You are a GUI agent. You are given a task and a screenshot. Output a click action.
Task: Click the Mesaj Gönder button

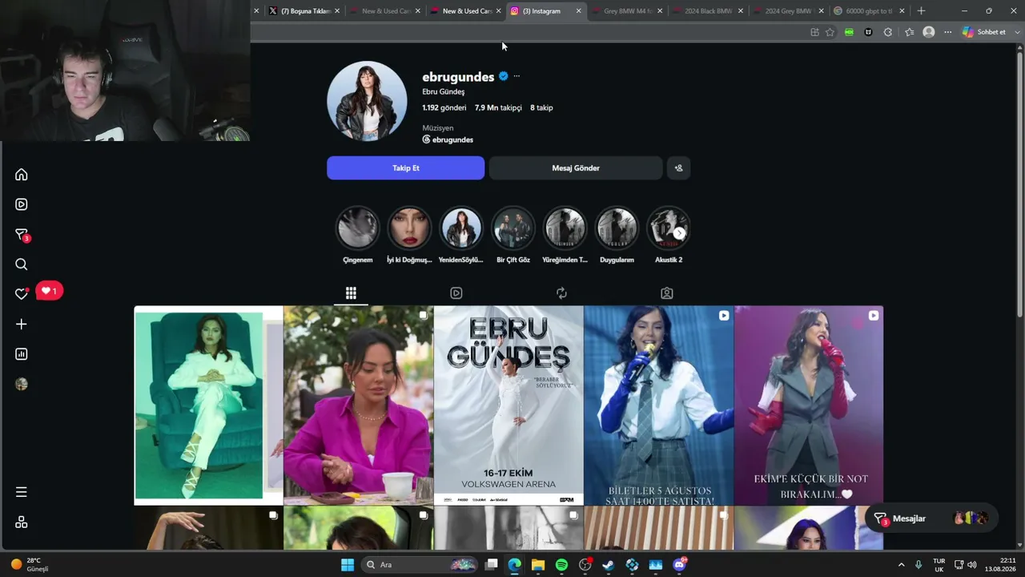[x=575, y=168]
